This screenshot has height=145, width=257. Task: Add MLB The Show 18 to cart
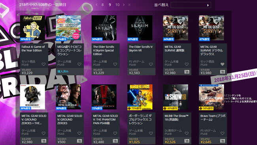[187, 141]
